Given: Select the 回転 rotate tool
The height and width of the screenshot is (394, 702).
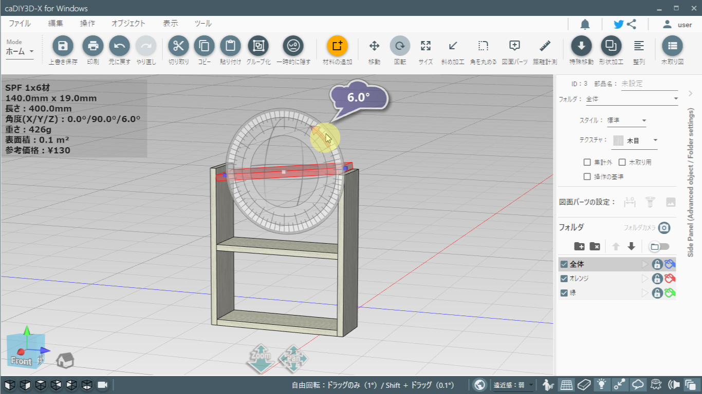Looking at the screenshot, I should 400,46.
